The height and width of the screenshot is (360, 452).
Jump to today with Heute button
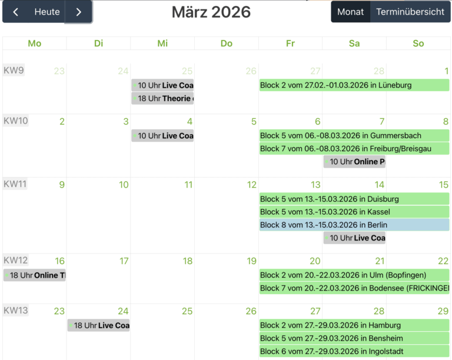(x=47, y=12)
